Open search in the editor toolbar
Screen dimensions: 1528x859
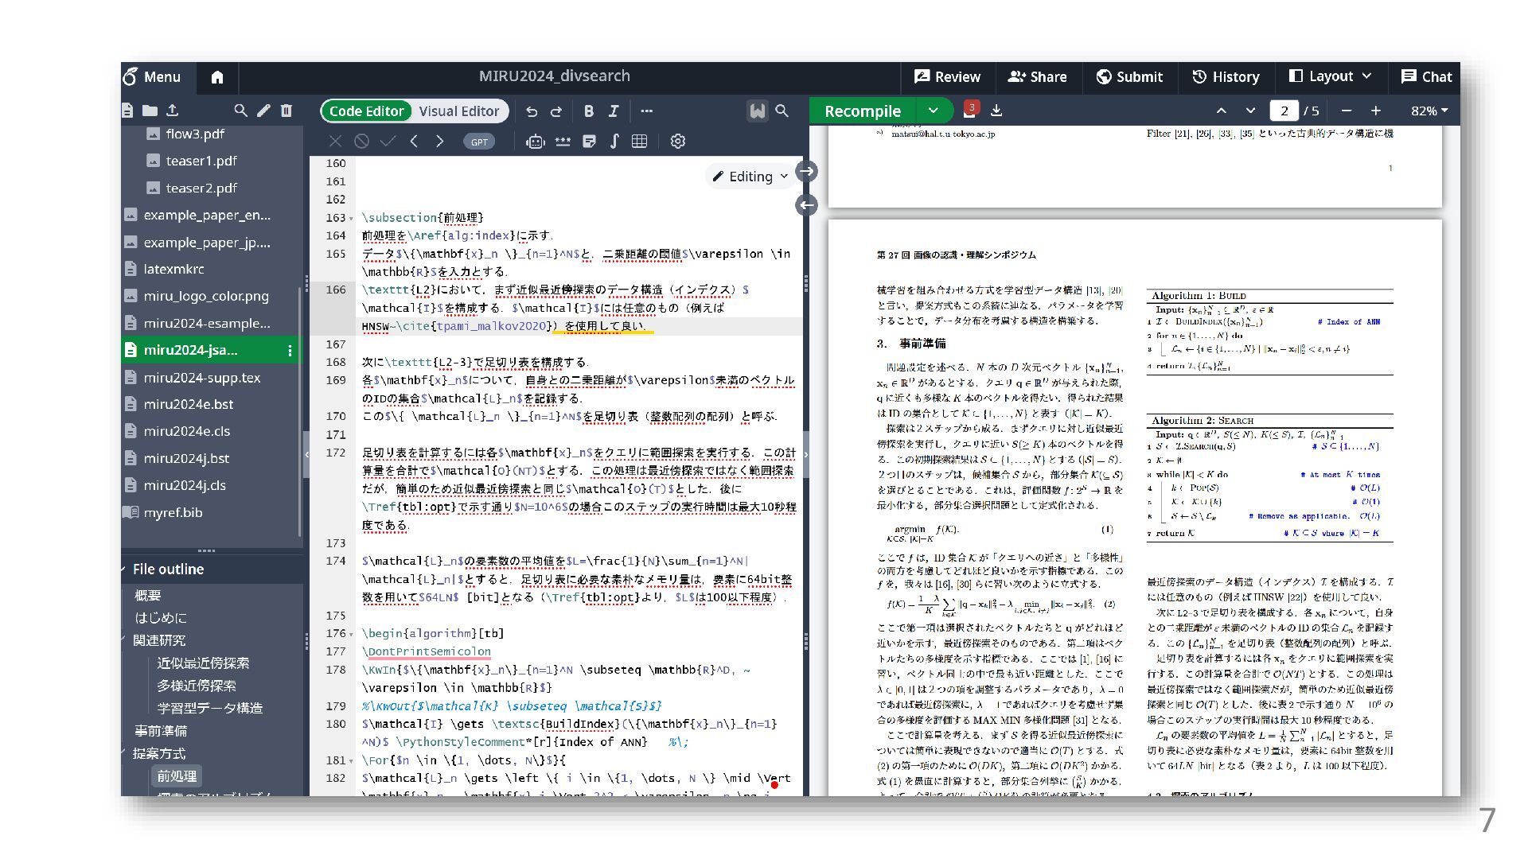click(782, 111)
